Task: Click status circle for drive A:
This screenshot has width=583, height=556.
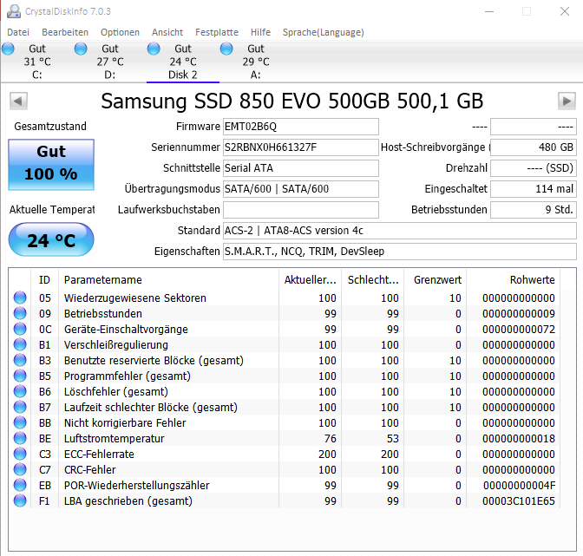Action: (226, 49)
